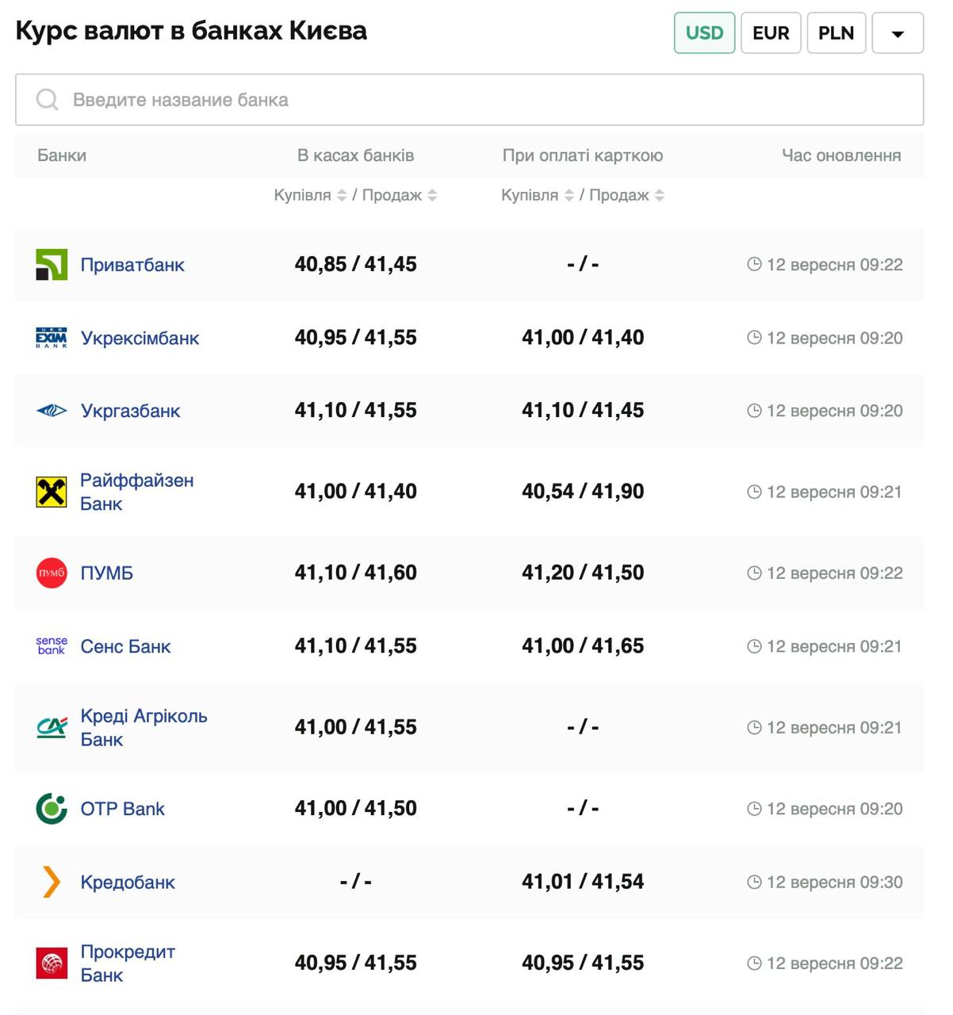953x1015 pixels.
Task: Sort by card payment Купівля rate
Action: point(568,195)
